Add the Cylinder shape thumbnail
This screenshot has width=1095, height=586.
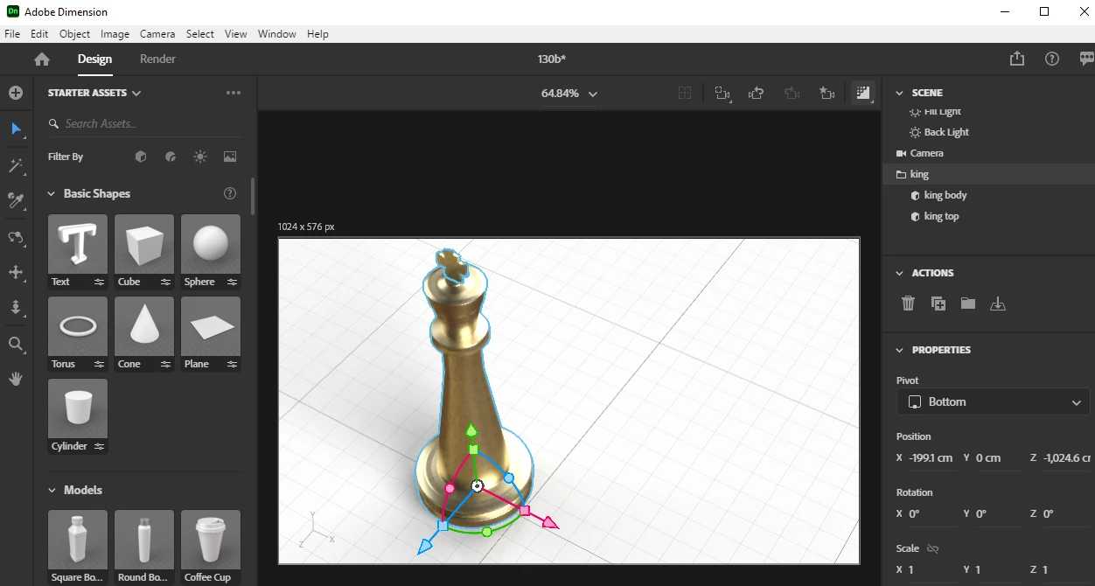pos(78,408)
